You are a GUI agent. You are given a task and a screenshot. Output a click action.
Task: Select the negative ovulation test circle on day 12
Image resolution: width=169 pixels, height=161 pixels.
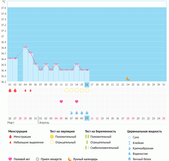(66, 90)
